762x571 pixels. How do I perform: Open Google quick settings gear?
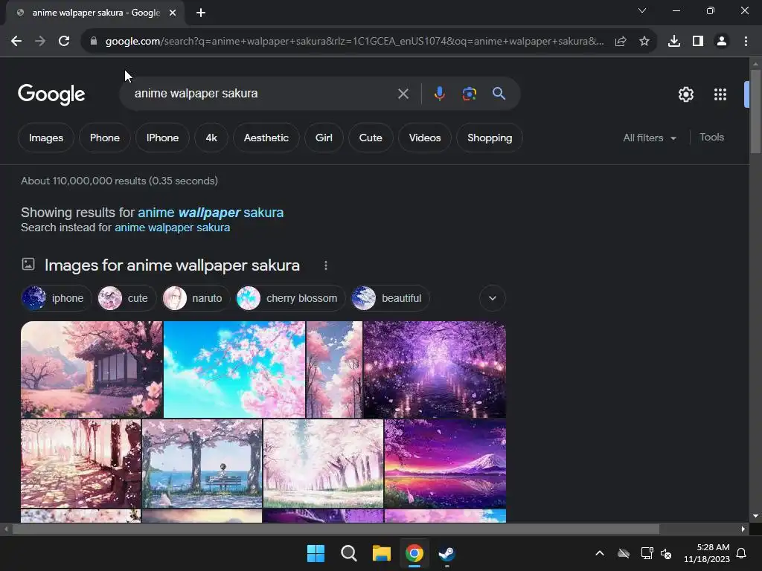pos(685,94)
